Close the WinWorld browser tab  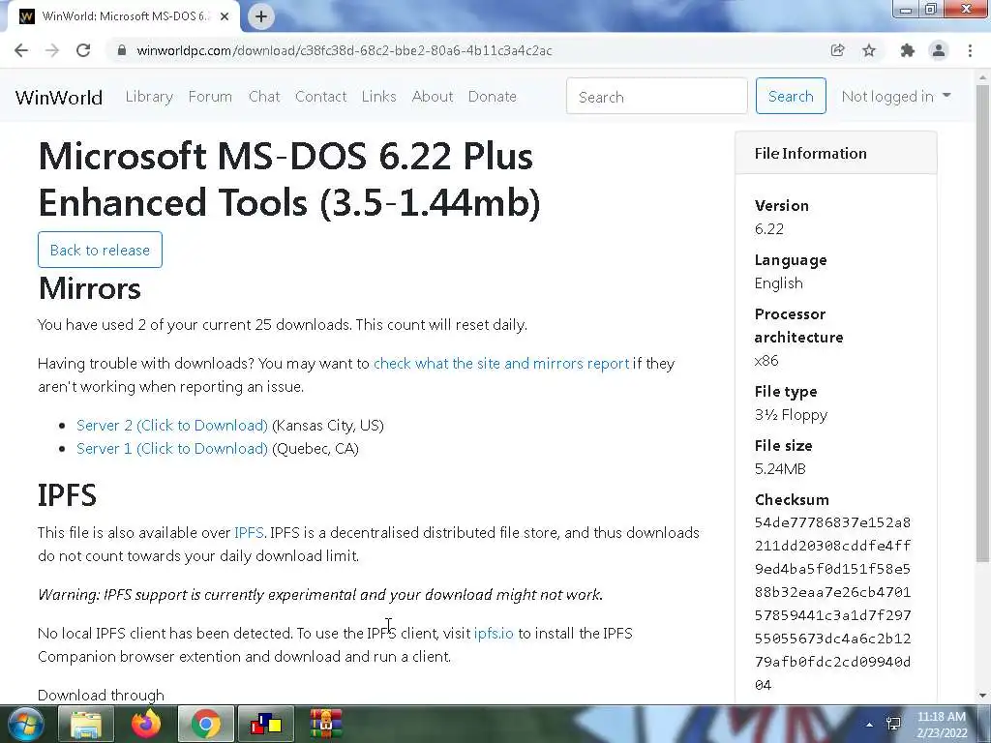[x=225, y=16]
